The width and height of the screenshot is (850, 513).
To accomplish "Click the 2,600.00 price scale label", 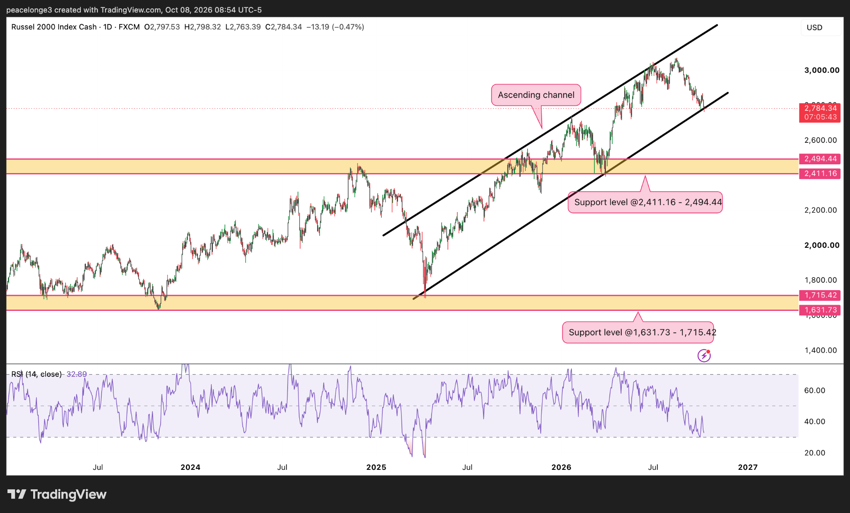I will click(x=821, y=140).
